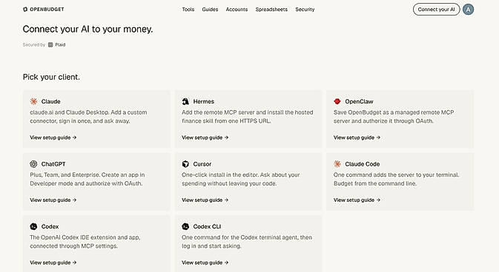499x272 pixels.
Task: Open the Tools menu item
Action: [x=188, y=10]
